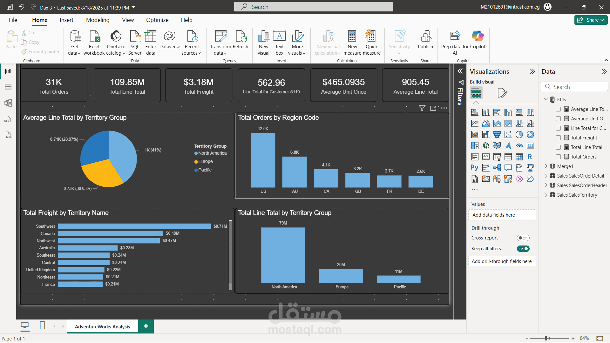The image size is (610, 343).
Task: Toggle Cross-report drill through switch
Action: click(x=523, y=238)
